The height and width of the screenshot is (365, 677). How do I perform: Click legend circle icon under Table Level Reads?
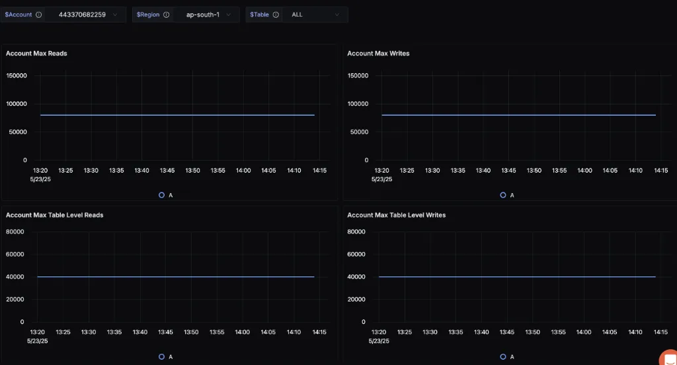(x=162, y=356)
